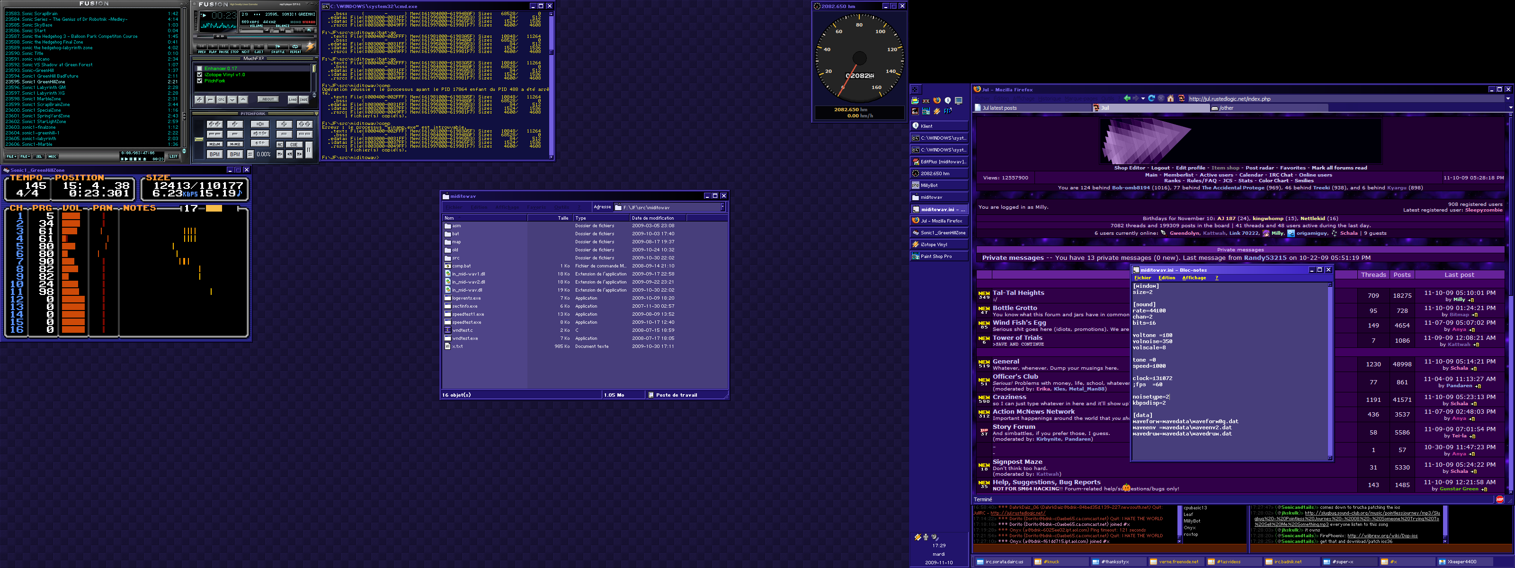
Task: Toggle PitchFork plugin checkbox
Action: tap(200, 80)
